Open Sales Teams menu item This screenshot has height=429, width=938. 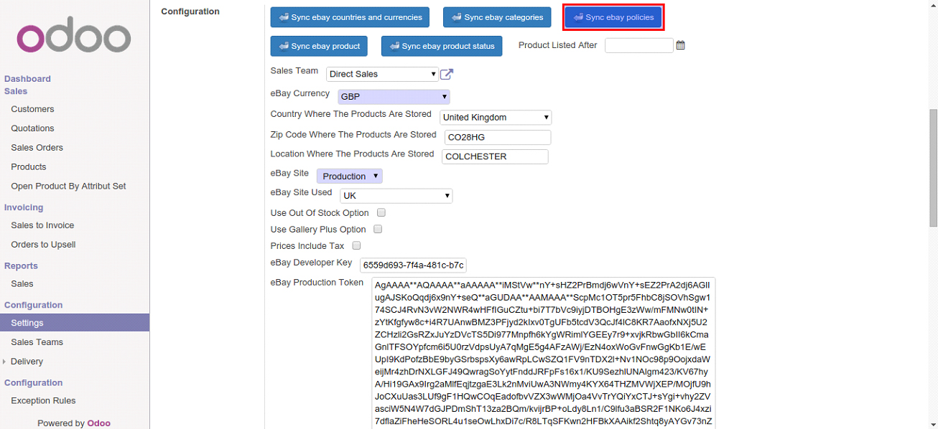pos(37,342)
